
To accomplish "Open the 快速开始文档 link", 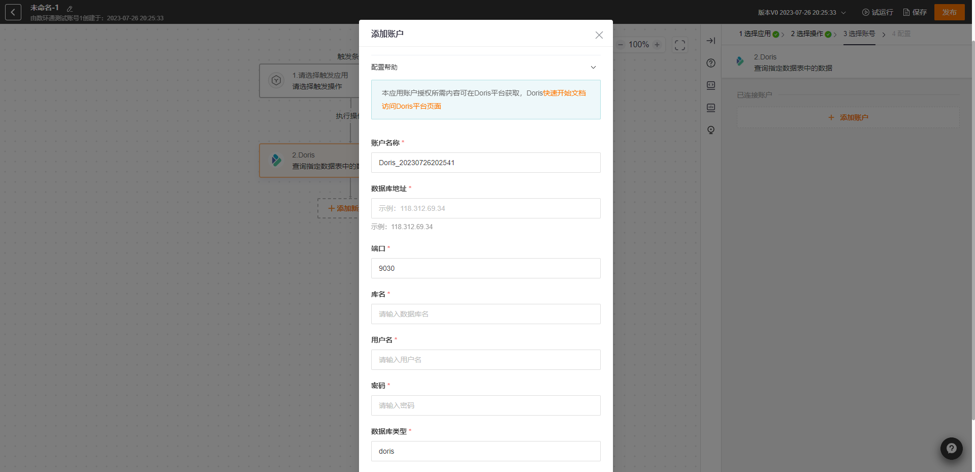I will [564, 93].
